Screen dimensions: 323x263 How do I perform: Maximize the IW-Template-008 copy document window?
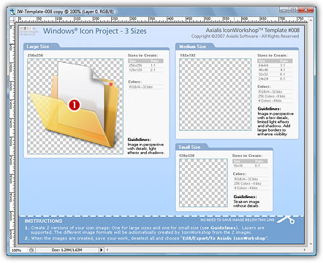[294, 10]
